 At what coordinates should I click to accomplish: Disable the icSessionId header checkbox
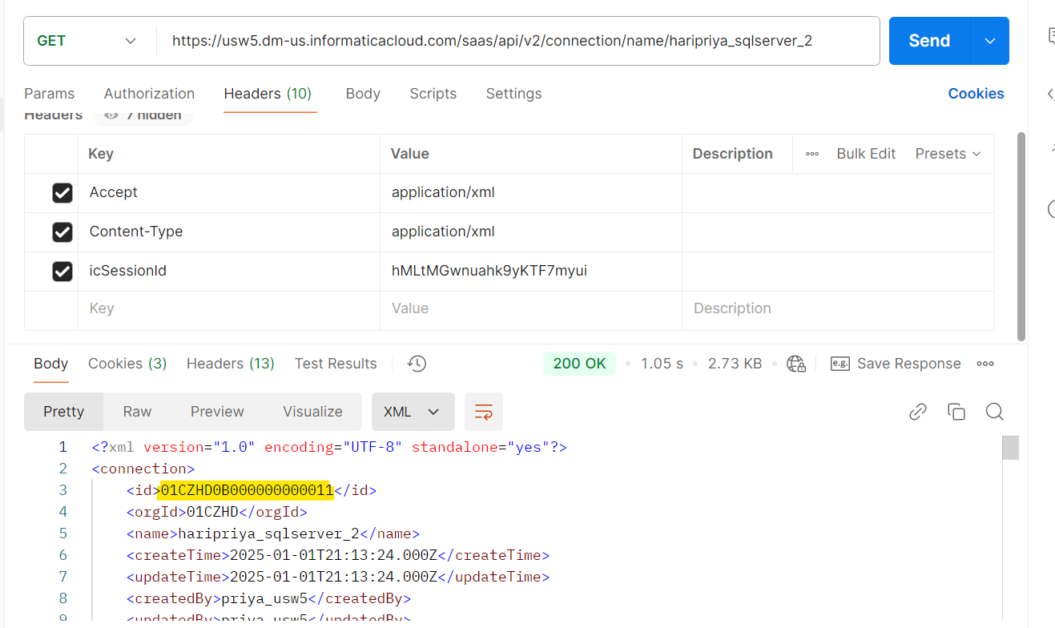(62, 272)
